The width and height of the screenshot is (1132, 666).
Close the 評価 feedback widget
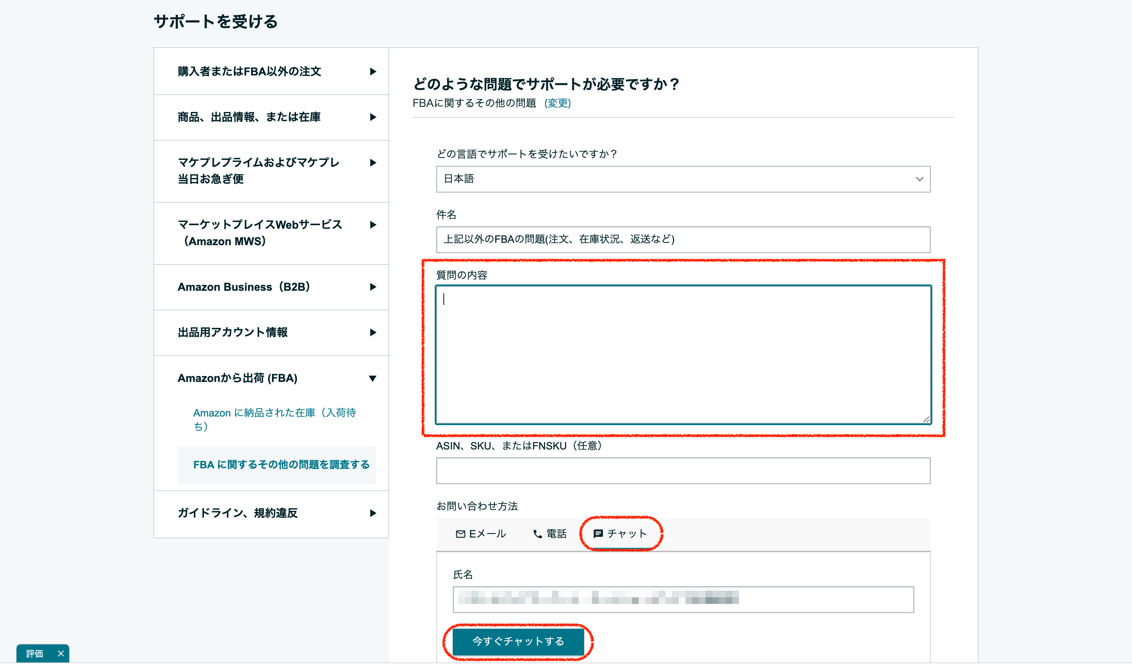[61, 654]
